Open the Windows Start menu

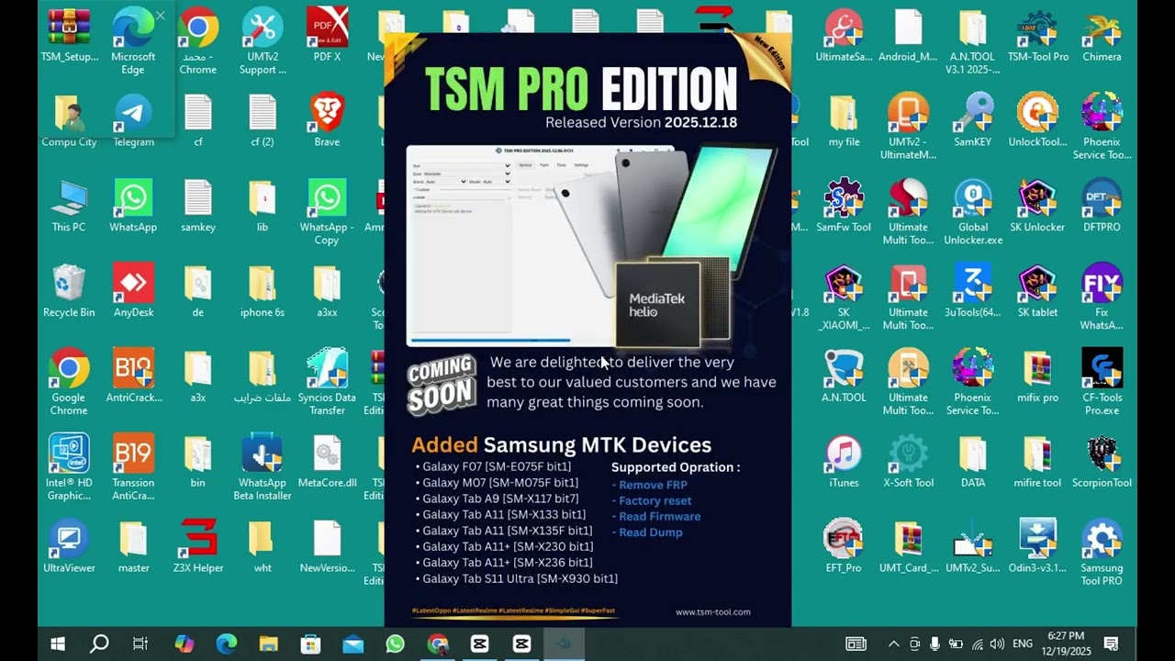pyautogui.click(x=58, y=644)
